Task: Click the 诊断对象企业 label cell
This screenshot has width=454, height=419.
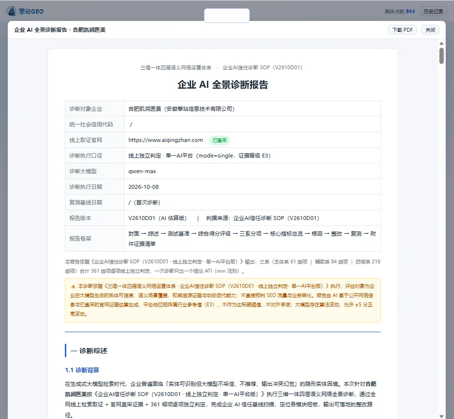Action: 95,109
